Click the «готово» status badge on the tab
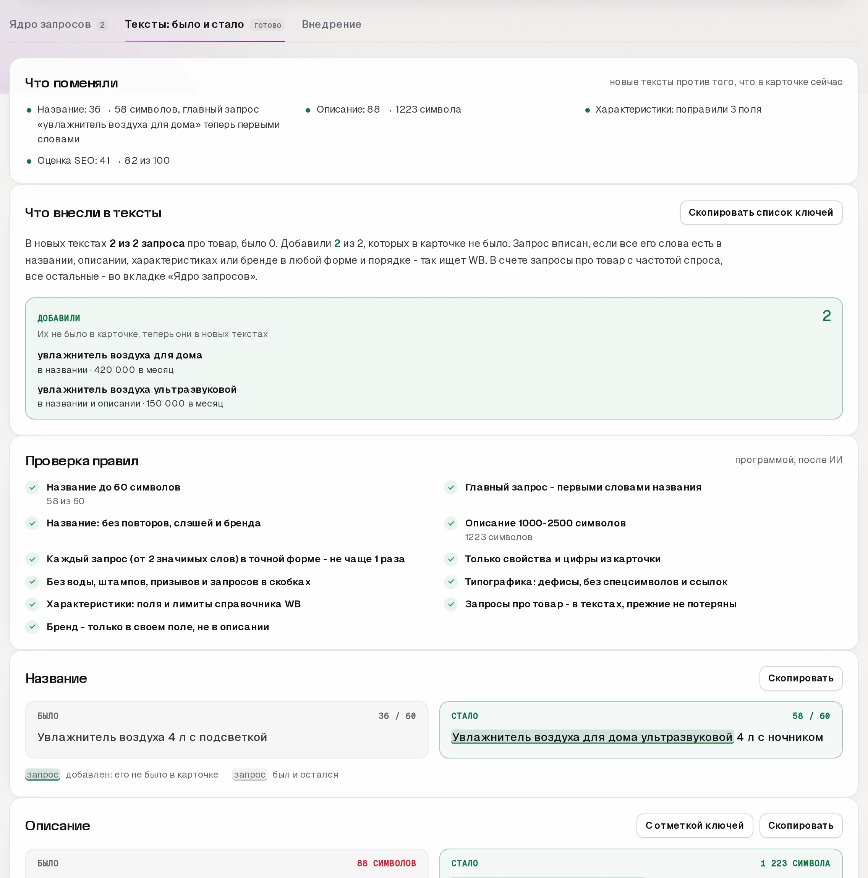This screenshot has width=868, height=878. [267, 25]
